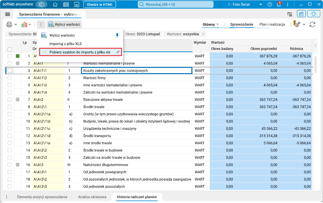Click the home icon in title bar

click(x=55, y=5)
